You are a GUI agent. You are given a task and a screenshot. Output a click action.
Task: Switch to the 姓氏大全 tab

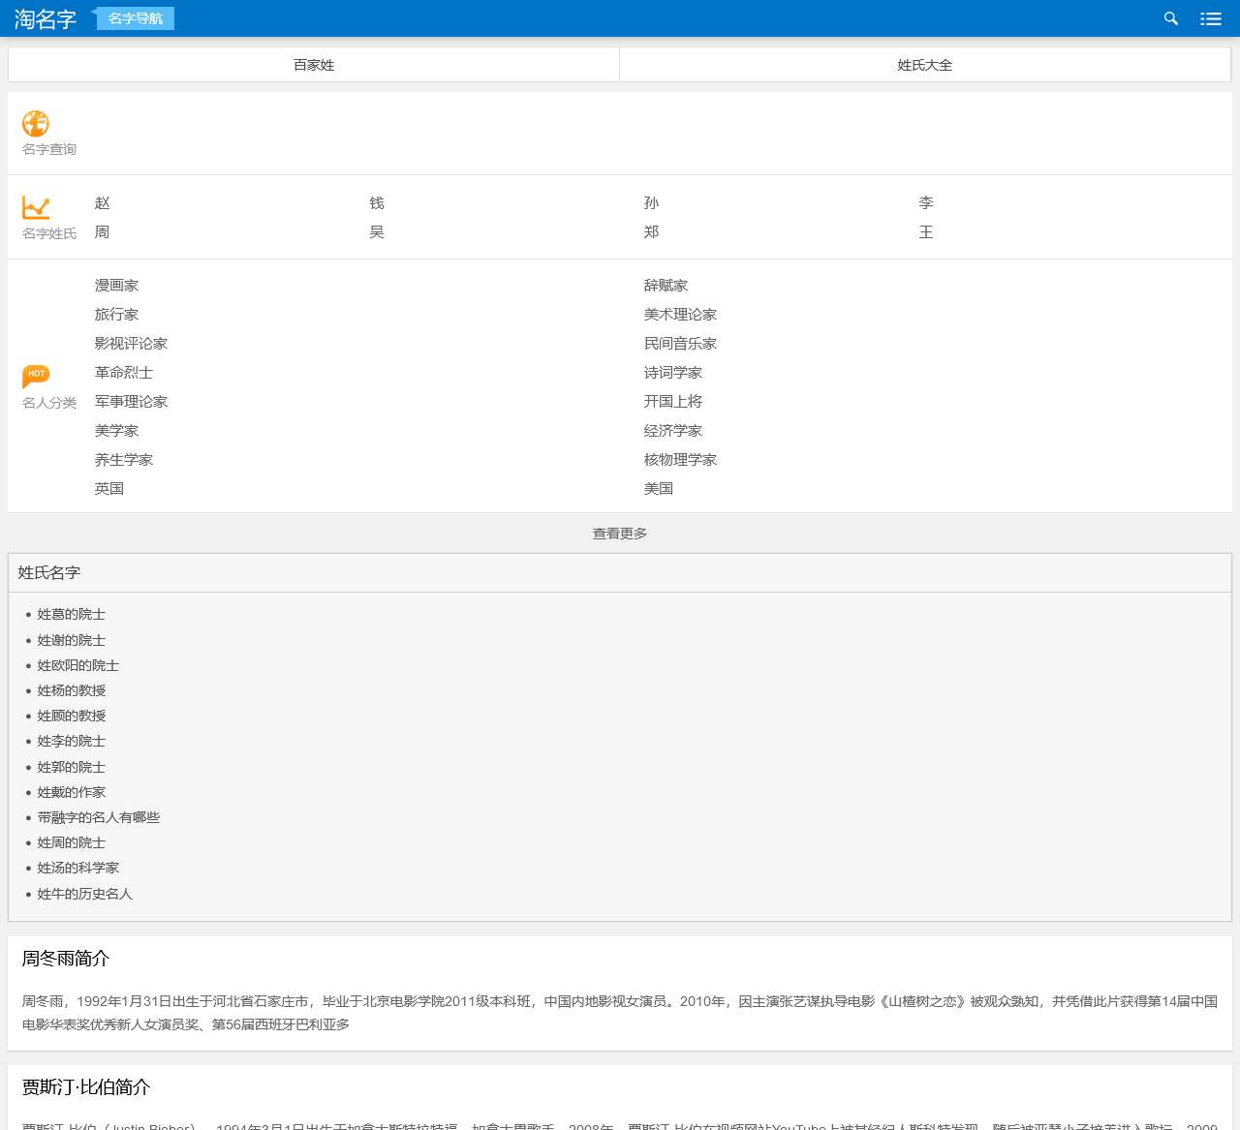[924, 65]
